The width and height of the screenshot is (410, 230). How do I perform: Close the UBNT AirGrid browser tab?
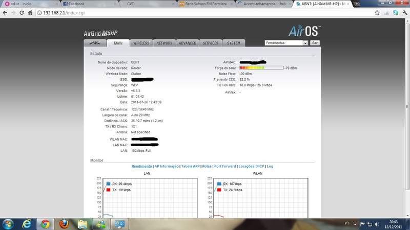348,4
